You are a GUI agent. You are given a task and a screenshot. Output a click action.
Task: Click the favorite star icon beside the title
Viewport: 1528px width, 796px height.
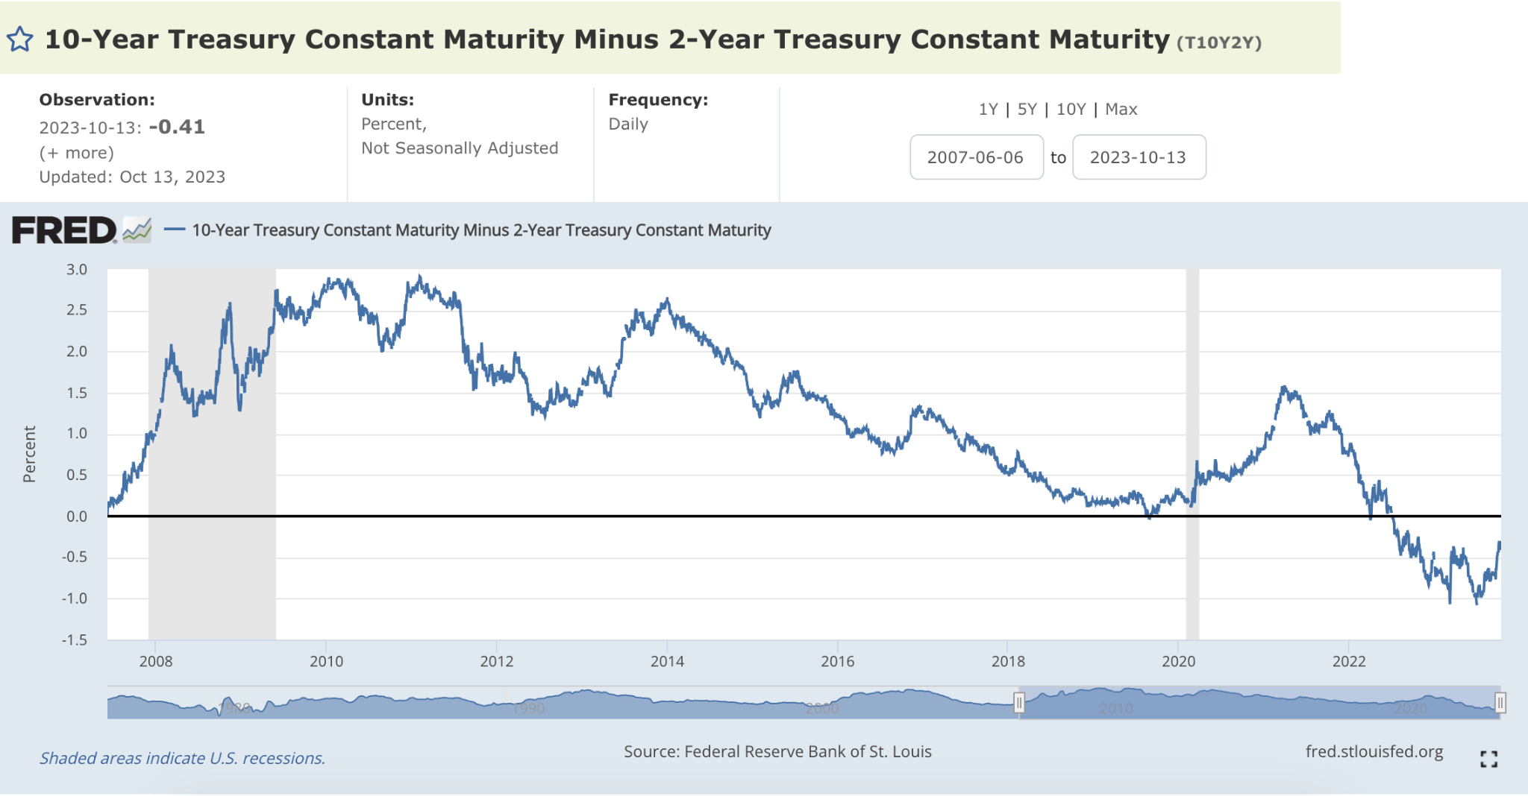[19, 40]
